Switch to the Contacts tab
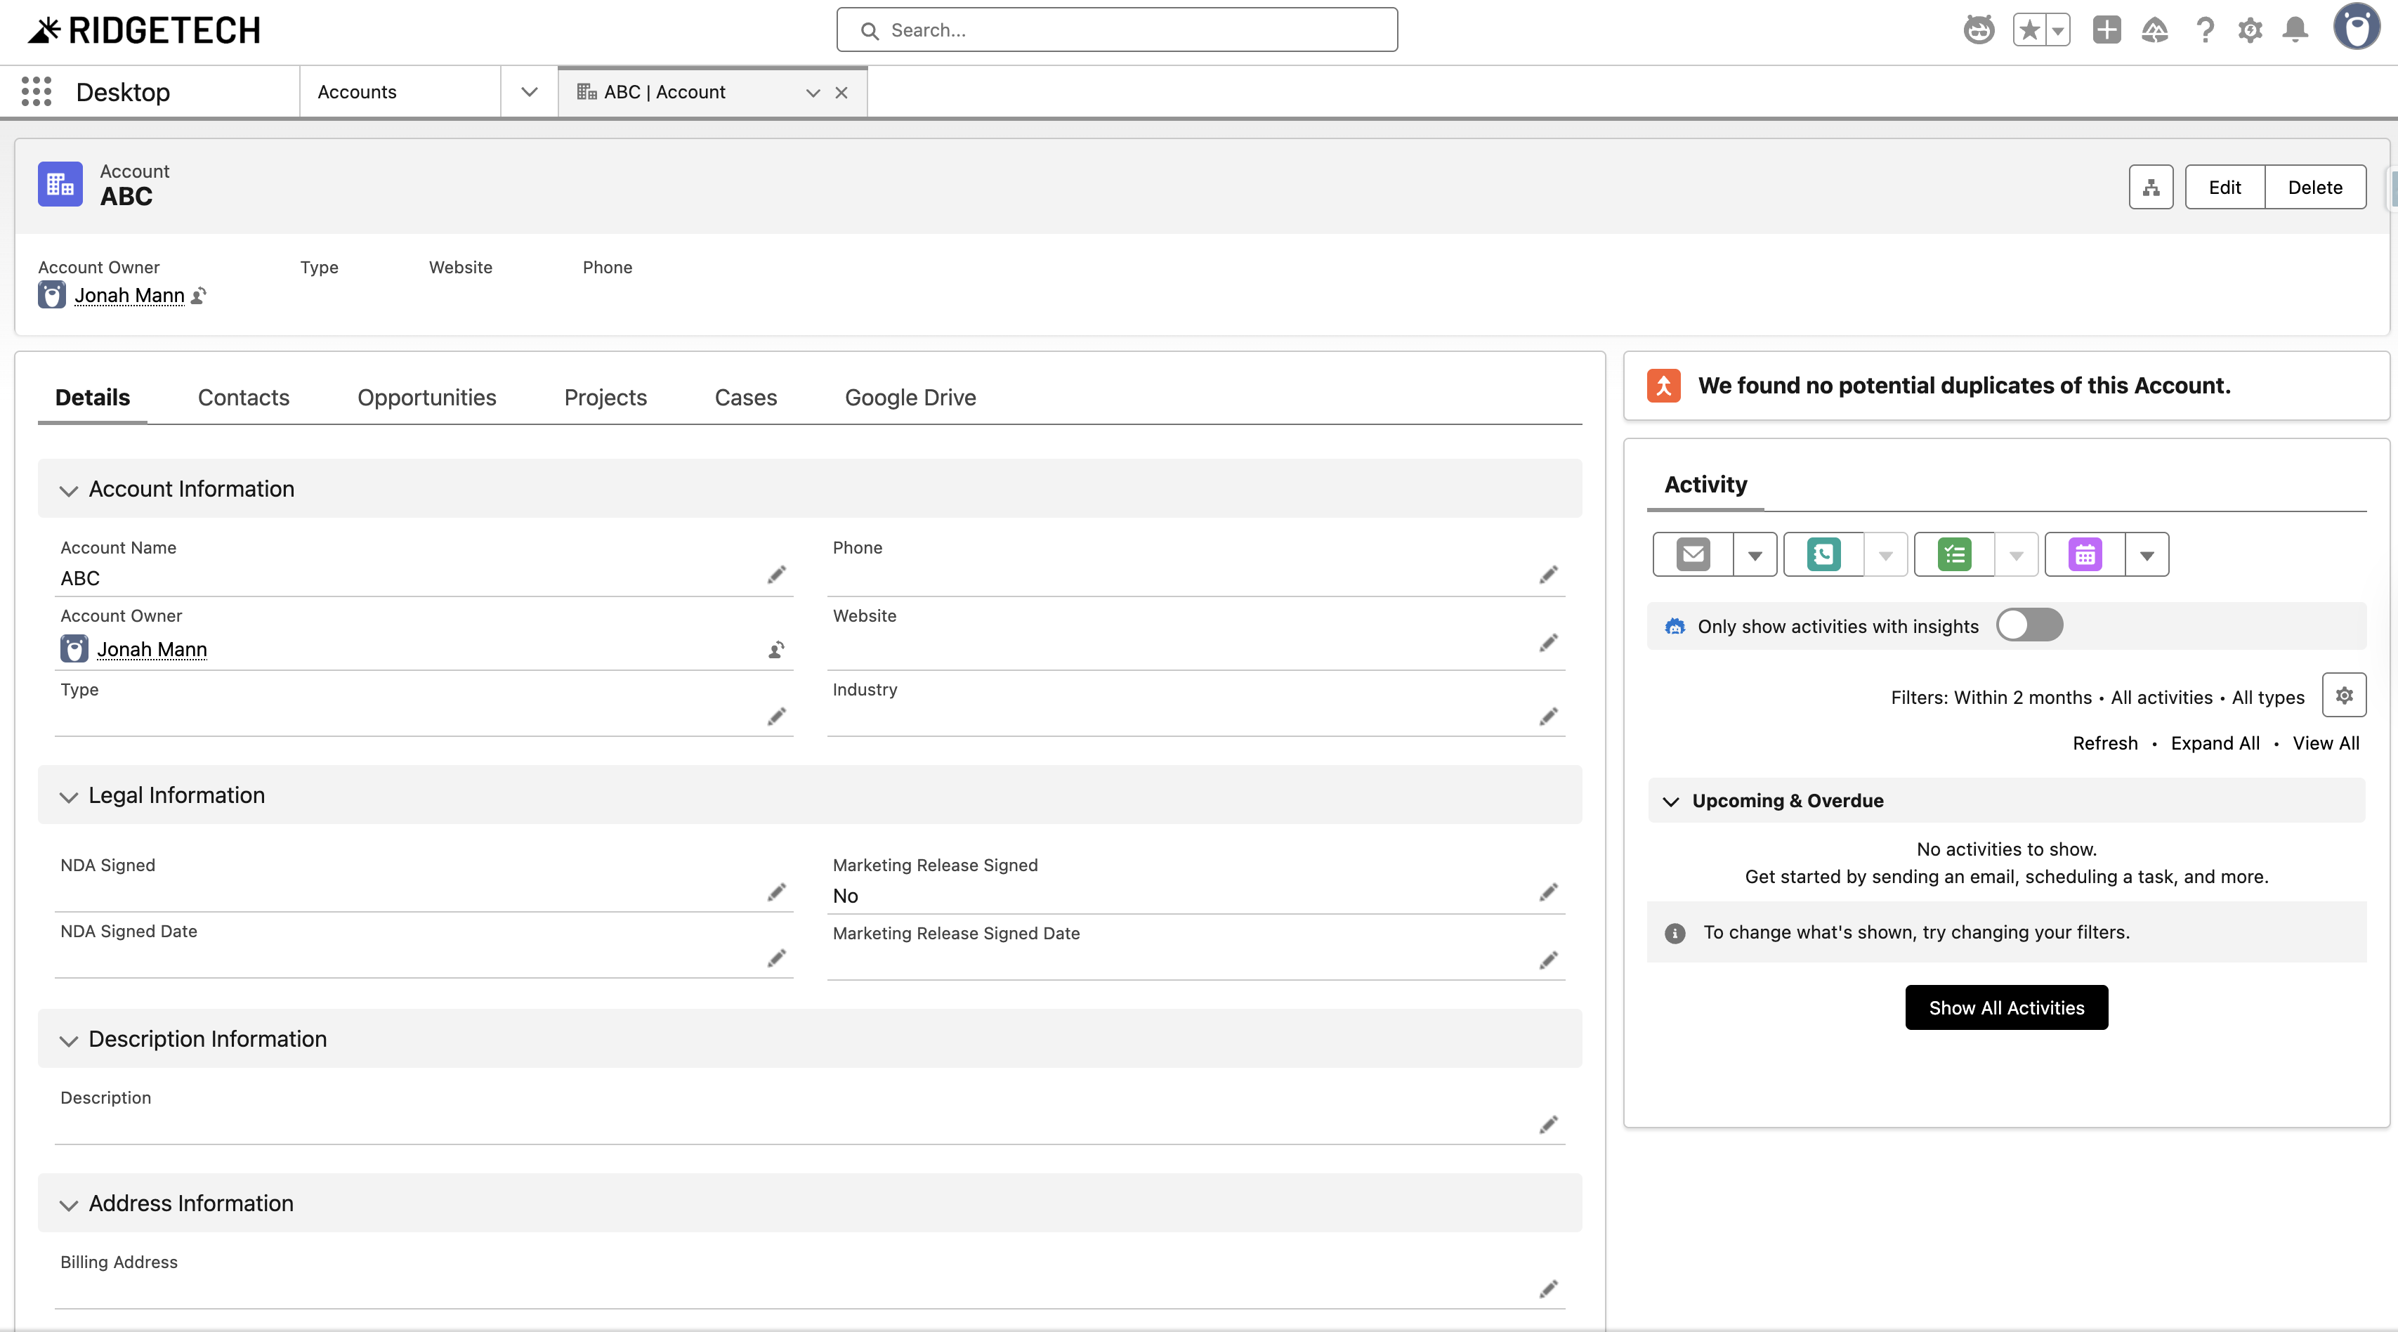 coord(243,398)
